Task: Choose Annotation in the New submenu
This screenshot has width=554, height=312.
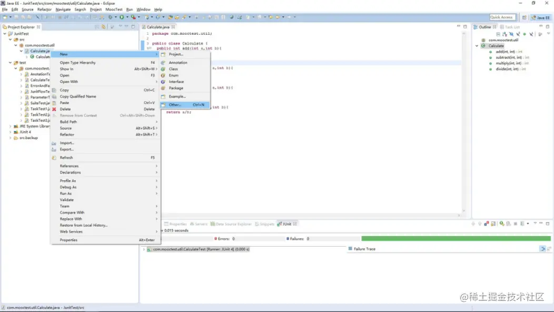Action: coord(185,63)
